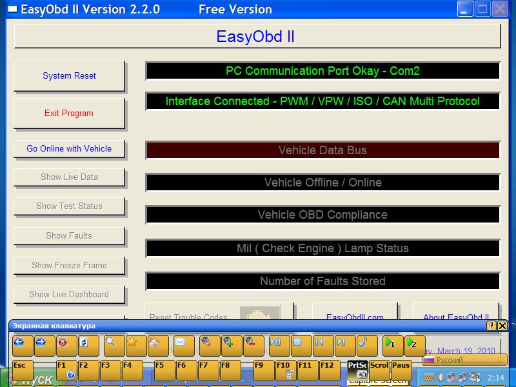This screenshot has width=516, height=387.
Task: Click the browser Back key on on-screen keyboard
Action: click(19, 344)
